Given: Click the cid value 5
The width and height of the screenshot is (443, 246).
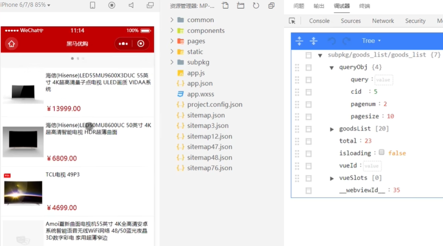Looking at the screenshot, I should 375,91.
